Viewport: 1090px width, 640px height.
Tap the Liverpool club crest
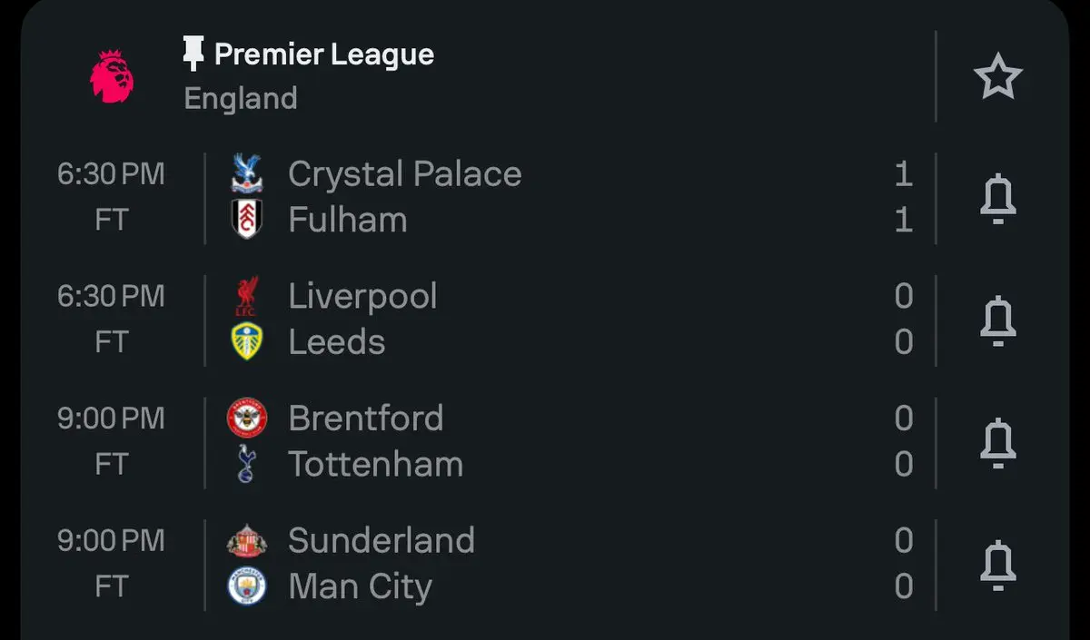coord(245,296)
